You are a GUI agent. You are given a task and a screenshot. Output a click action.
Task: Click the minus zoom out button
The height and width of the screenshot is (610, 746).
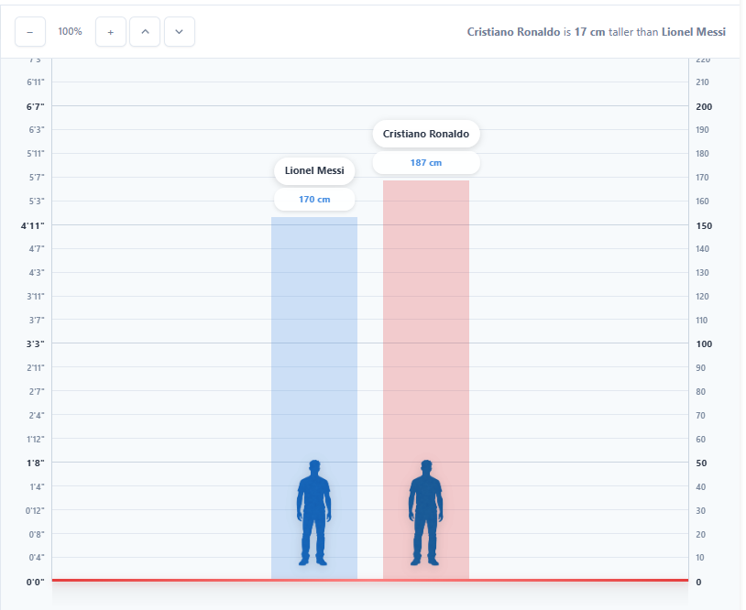click(x=30, y=32)
